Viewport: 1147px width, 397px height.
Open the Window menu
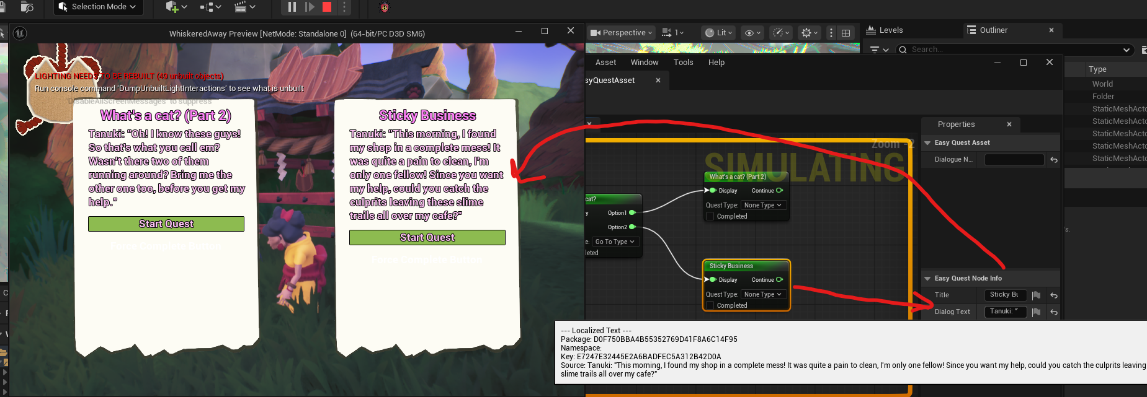(645, 62)
